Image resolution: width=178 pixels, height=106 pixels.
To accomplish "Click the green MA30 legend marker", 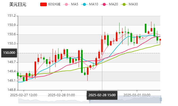I will click(124, 4).
